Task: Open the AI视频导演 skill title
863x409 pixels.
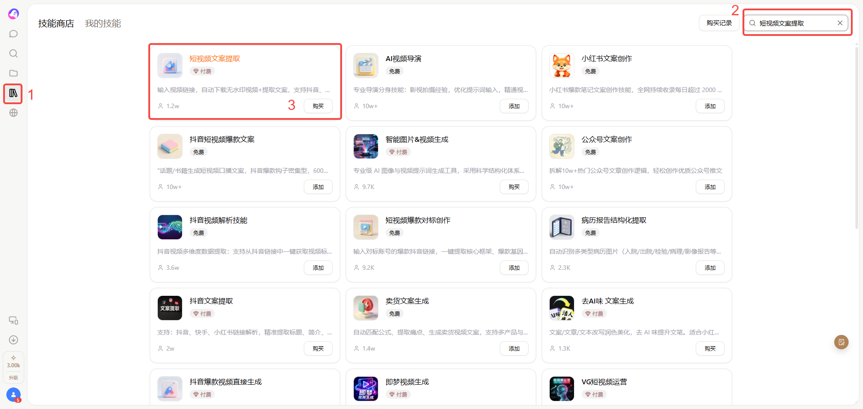Action: (x=404, y=59)
